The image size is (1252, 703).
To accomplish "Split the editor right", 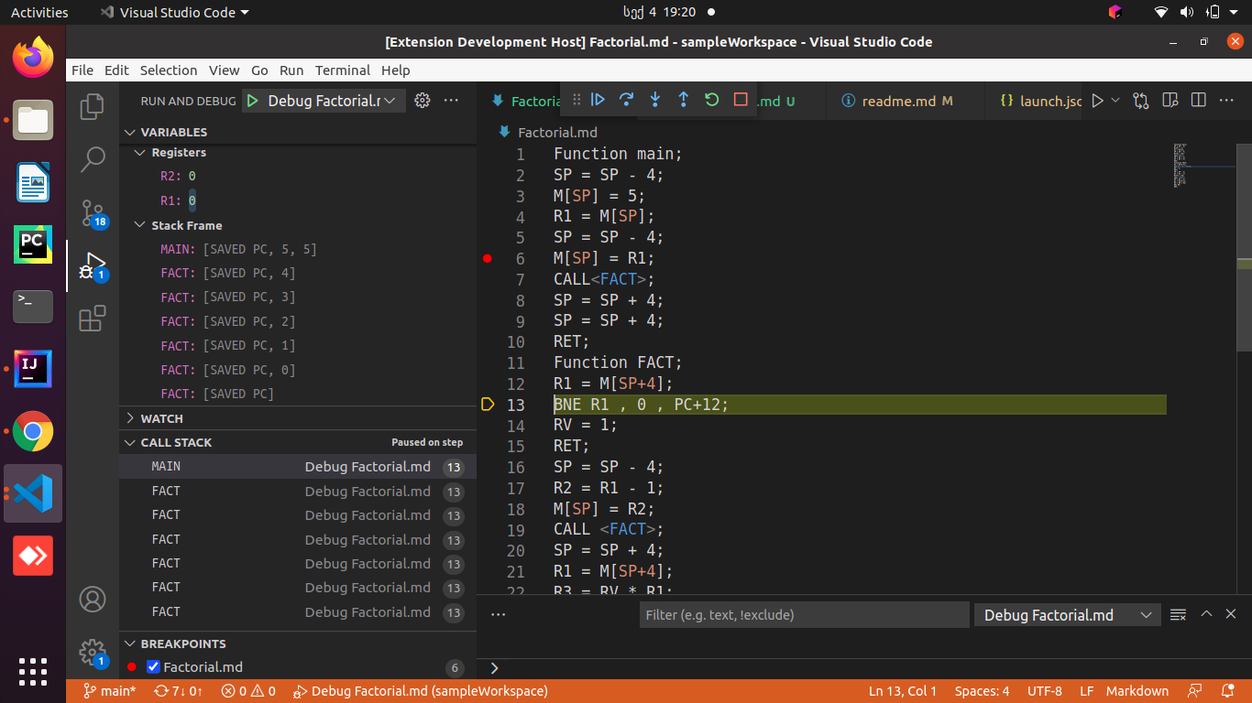I will pyautogui.click(x=1198, y=101).
